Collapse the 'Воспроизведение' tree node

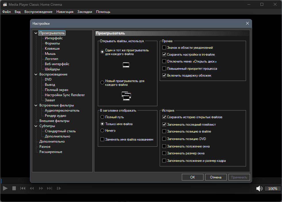coord(36,74)
